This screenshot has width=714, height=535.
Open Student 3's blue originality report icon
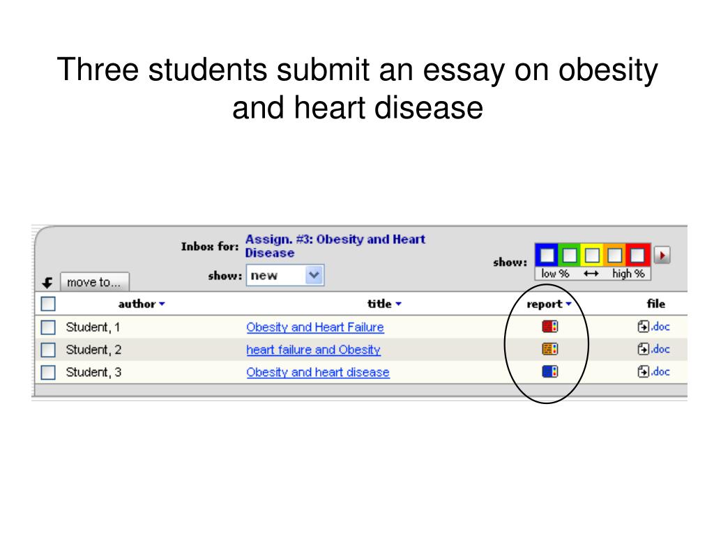click(549, 372)
